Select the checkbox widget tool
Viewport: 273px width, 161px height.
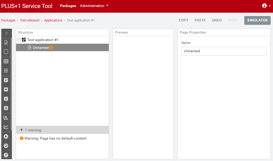[6, 80]
